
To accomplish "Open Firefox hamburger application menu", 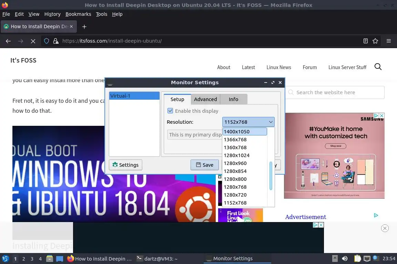I will tap(389, 41).
